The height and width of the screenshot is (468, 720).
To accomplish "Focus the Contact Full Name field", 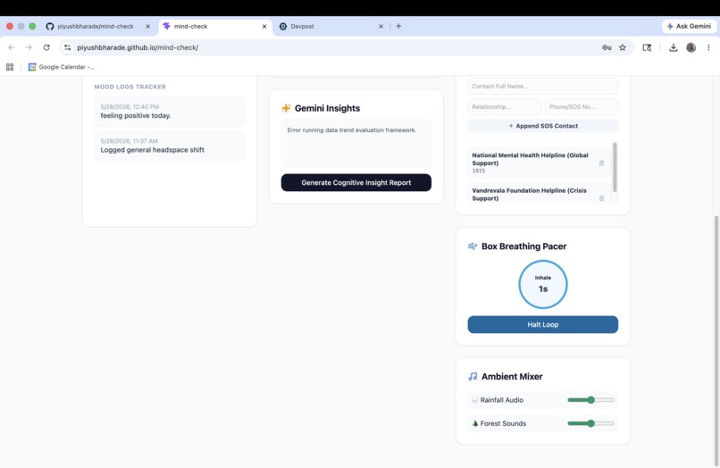I will [x=543, y=87].
